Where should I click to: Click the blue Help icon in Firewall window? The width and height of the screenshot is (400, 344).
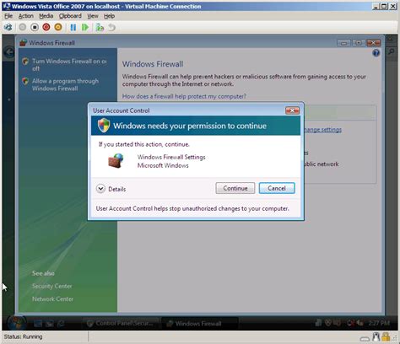(376, 52)
